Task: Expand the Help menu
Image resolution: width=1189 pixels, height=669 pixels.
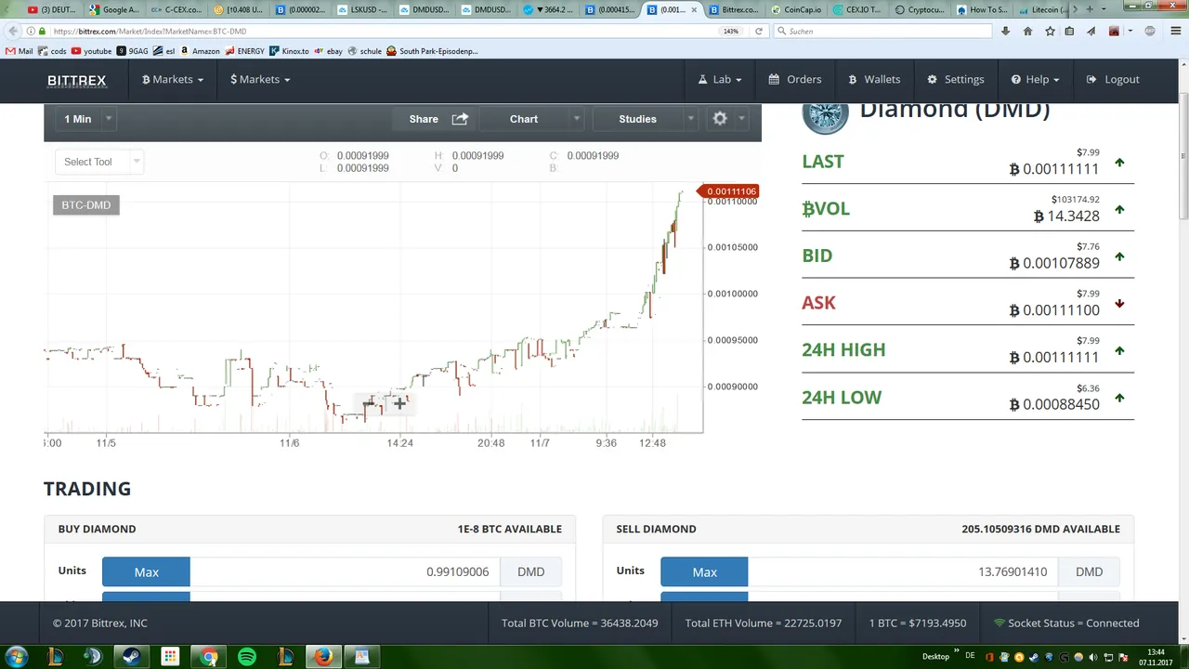Action: point(1035,80)
